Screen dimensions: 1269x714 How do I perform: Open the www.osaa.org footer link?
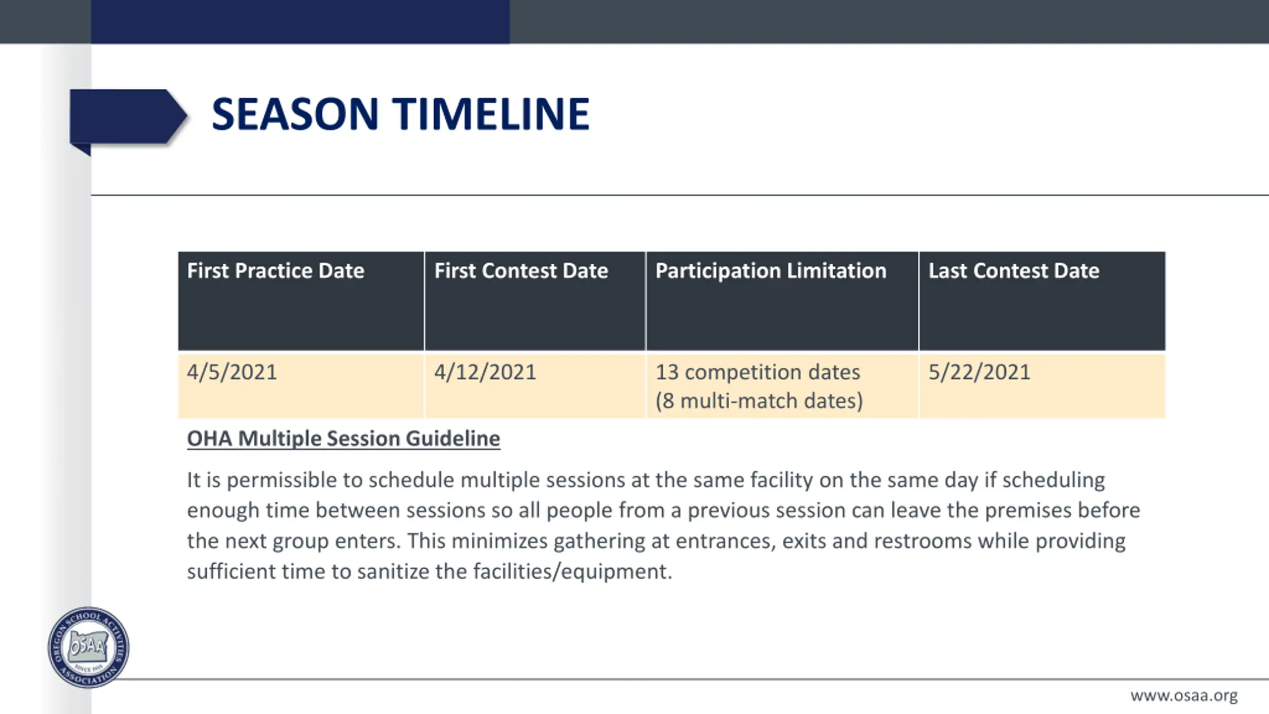click(x=1184, y=695)
